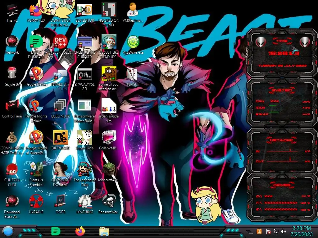Click the right alien head widget icon
This screenshot has height=238, width=318.
(305, 42)
